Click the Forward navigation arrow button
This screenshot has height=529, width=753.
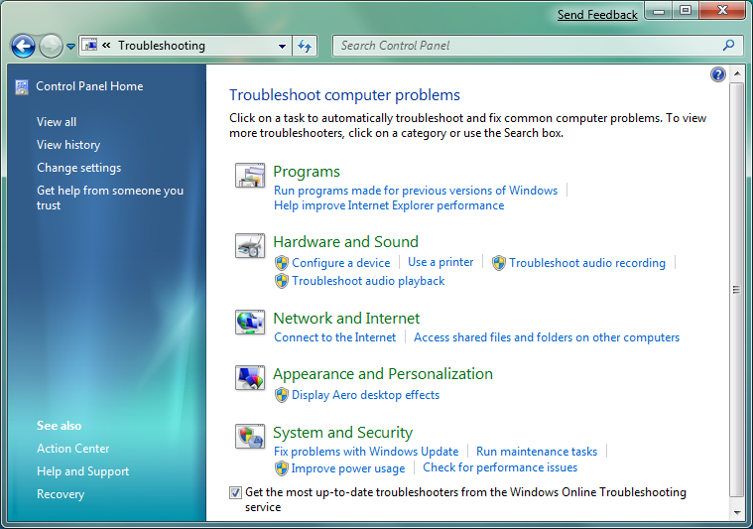(51, 46)
